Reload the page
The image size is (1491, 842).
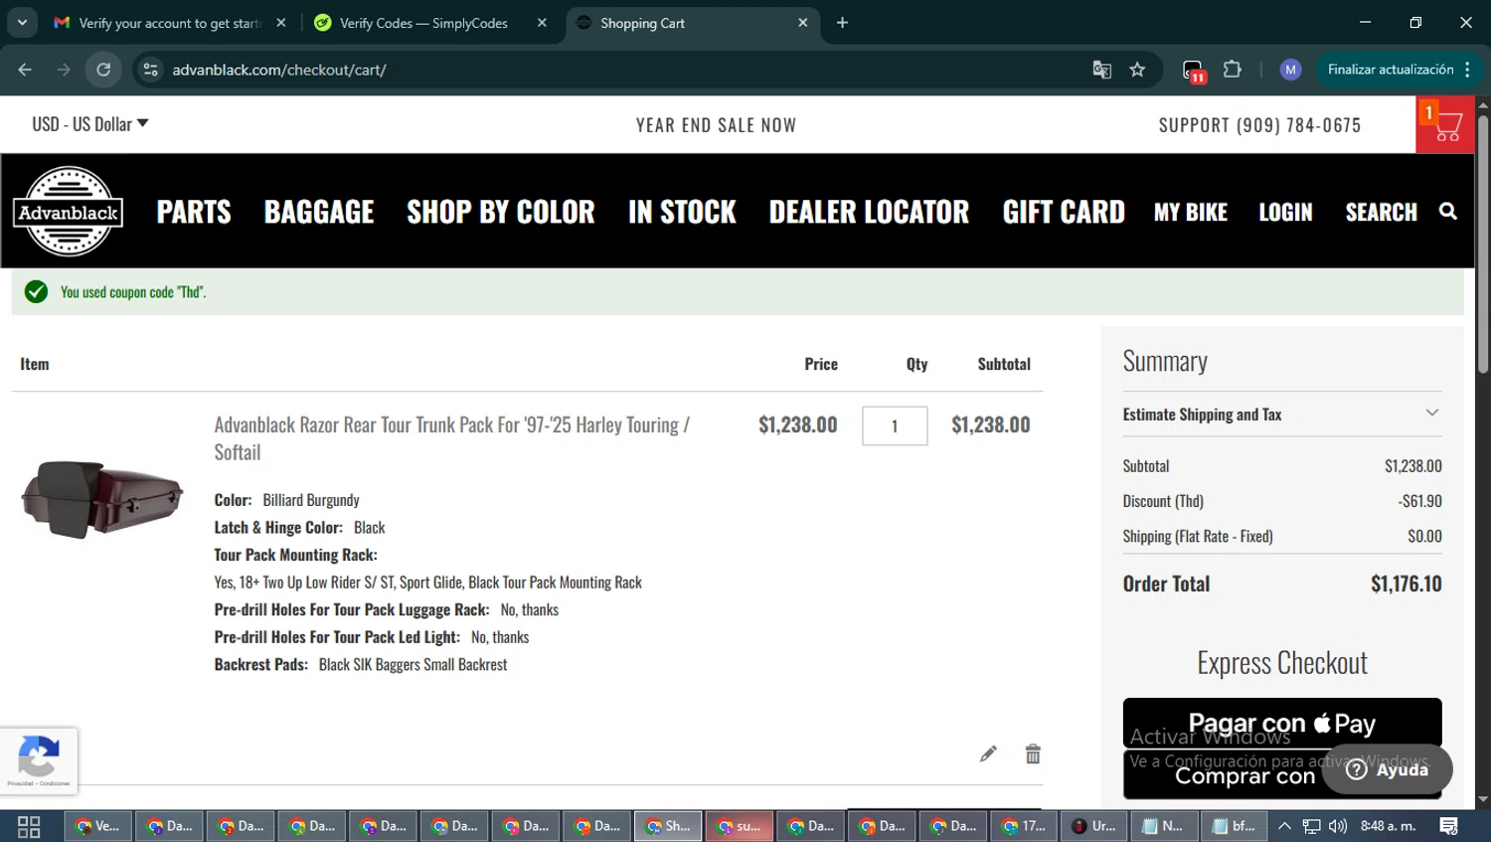tap(103, 70)
